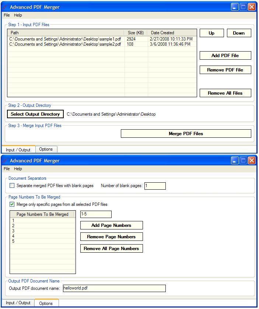The height and width of the screenshot is (309, 259).
Task: Click Merge PDF Files button
Action: [186, 134]
